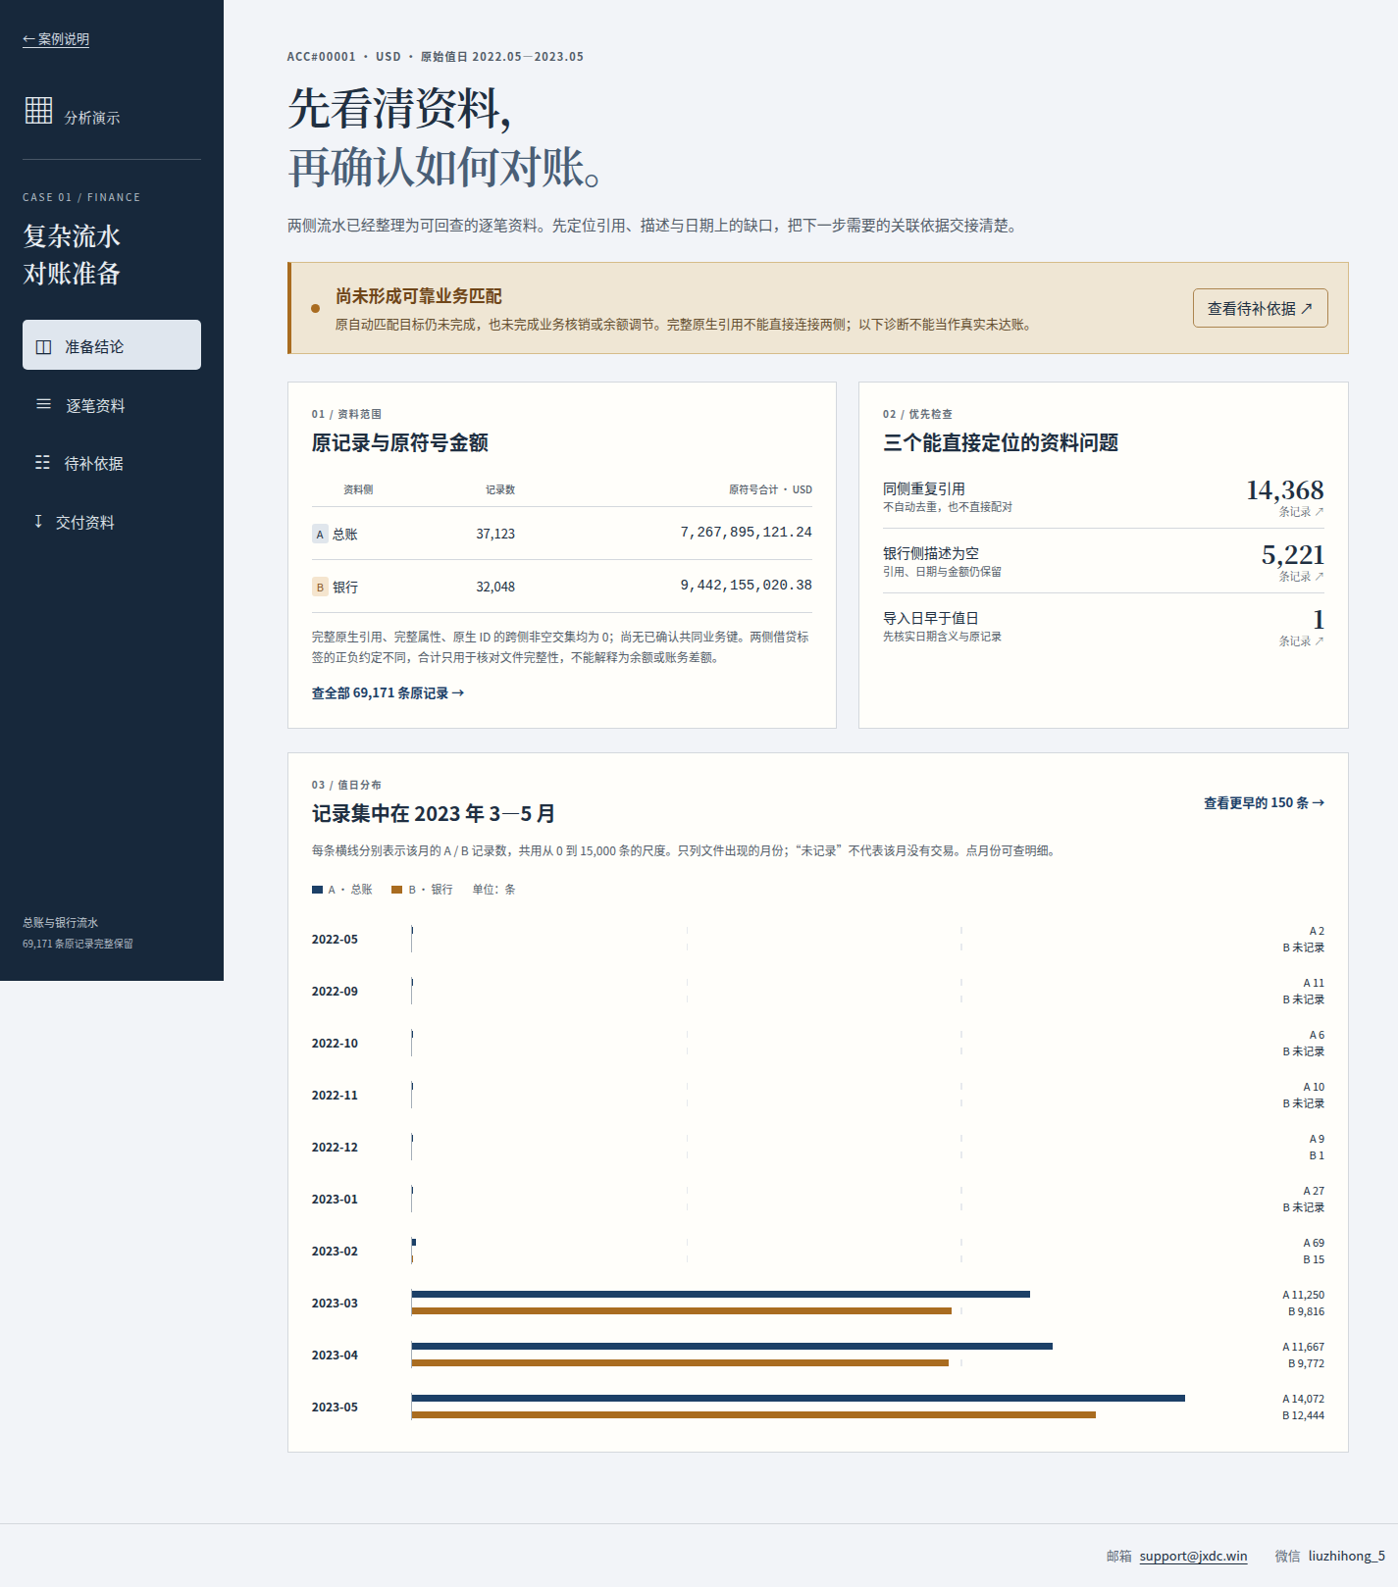Click the 2022-05 month label
1398x1587 pixels.
pos(335,939)
